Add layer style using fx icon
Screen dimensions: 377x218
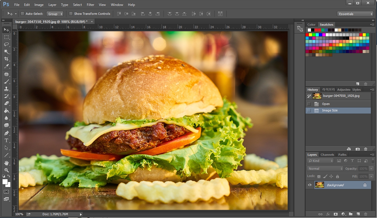tap(328, 214)
